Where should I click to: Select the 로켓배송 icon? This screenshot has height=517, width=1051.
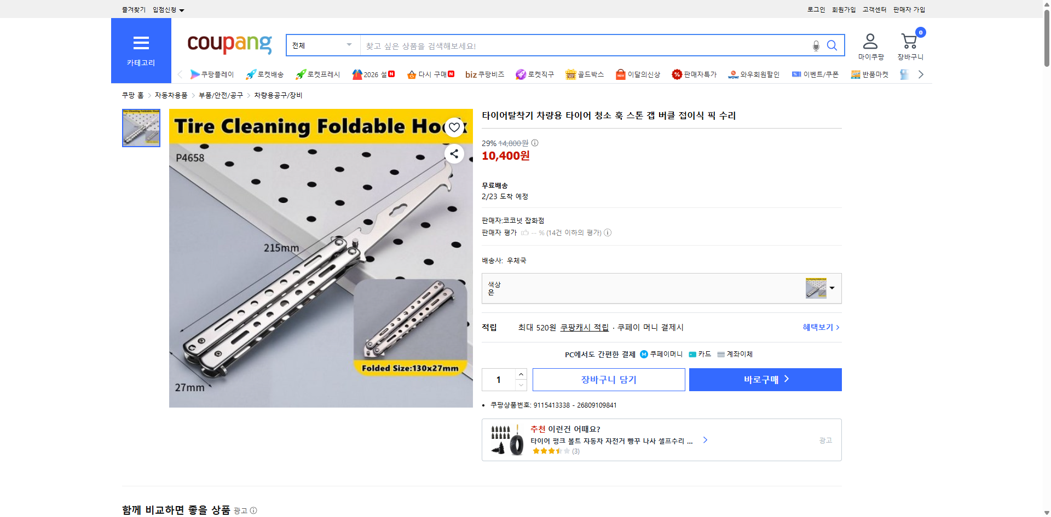(x=250, y=74)
